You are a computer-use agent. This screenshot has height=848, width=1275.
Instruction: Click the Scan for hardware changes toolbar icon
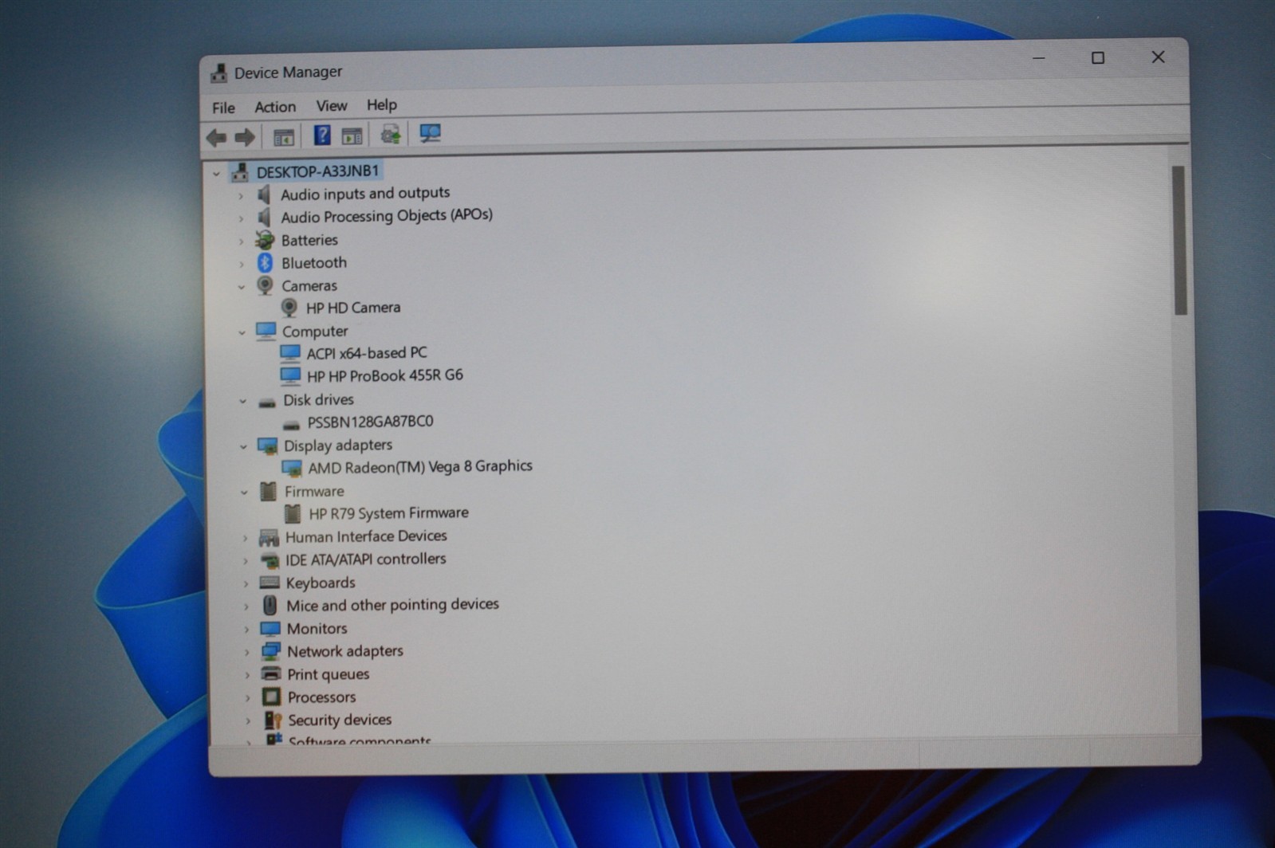click(430, 133)
